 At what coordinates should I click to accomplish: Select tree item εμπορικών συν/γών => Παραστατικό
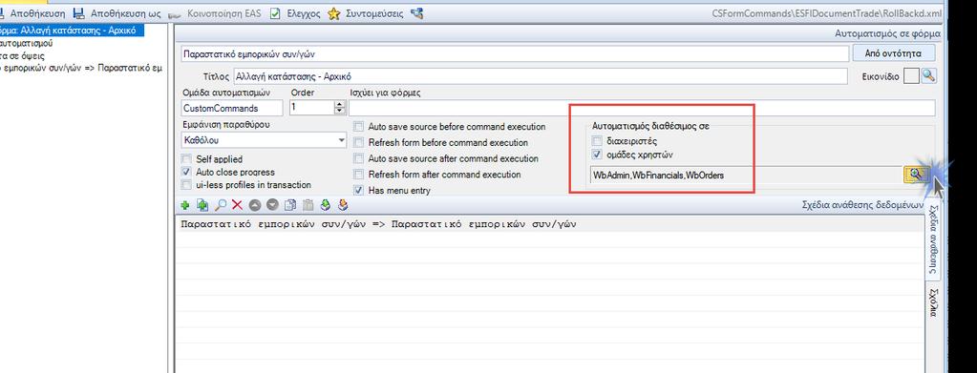coord(81,68)
